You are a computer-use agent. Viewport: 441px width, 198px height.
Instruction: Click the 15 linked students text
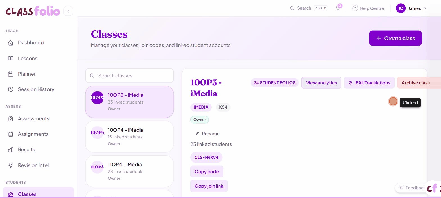[x=125, y=137]
